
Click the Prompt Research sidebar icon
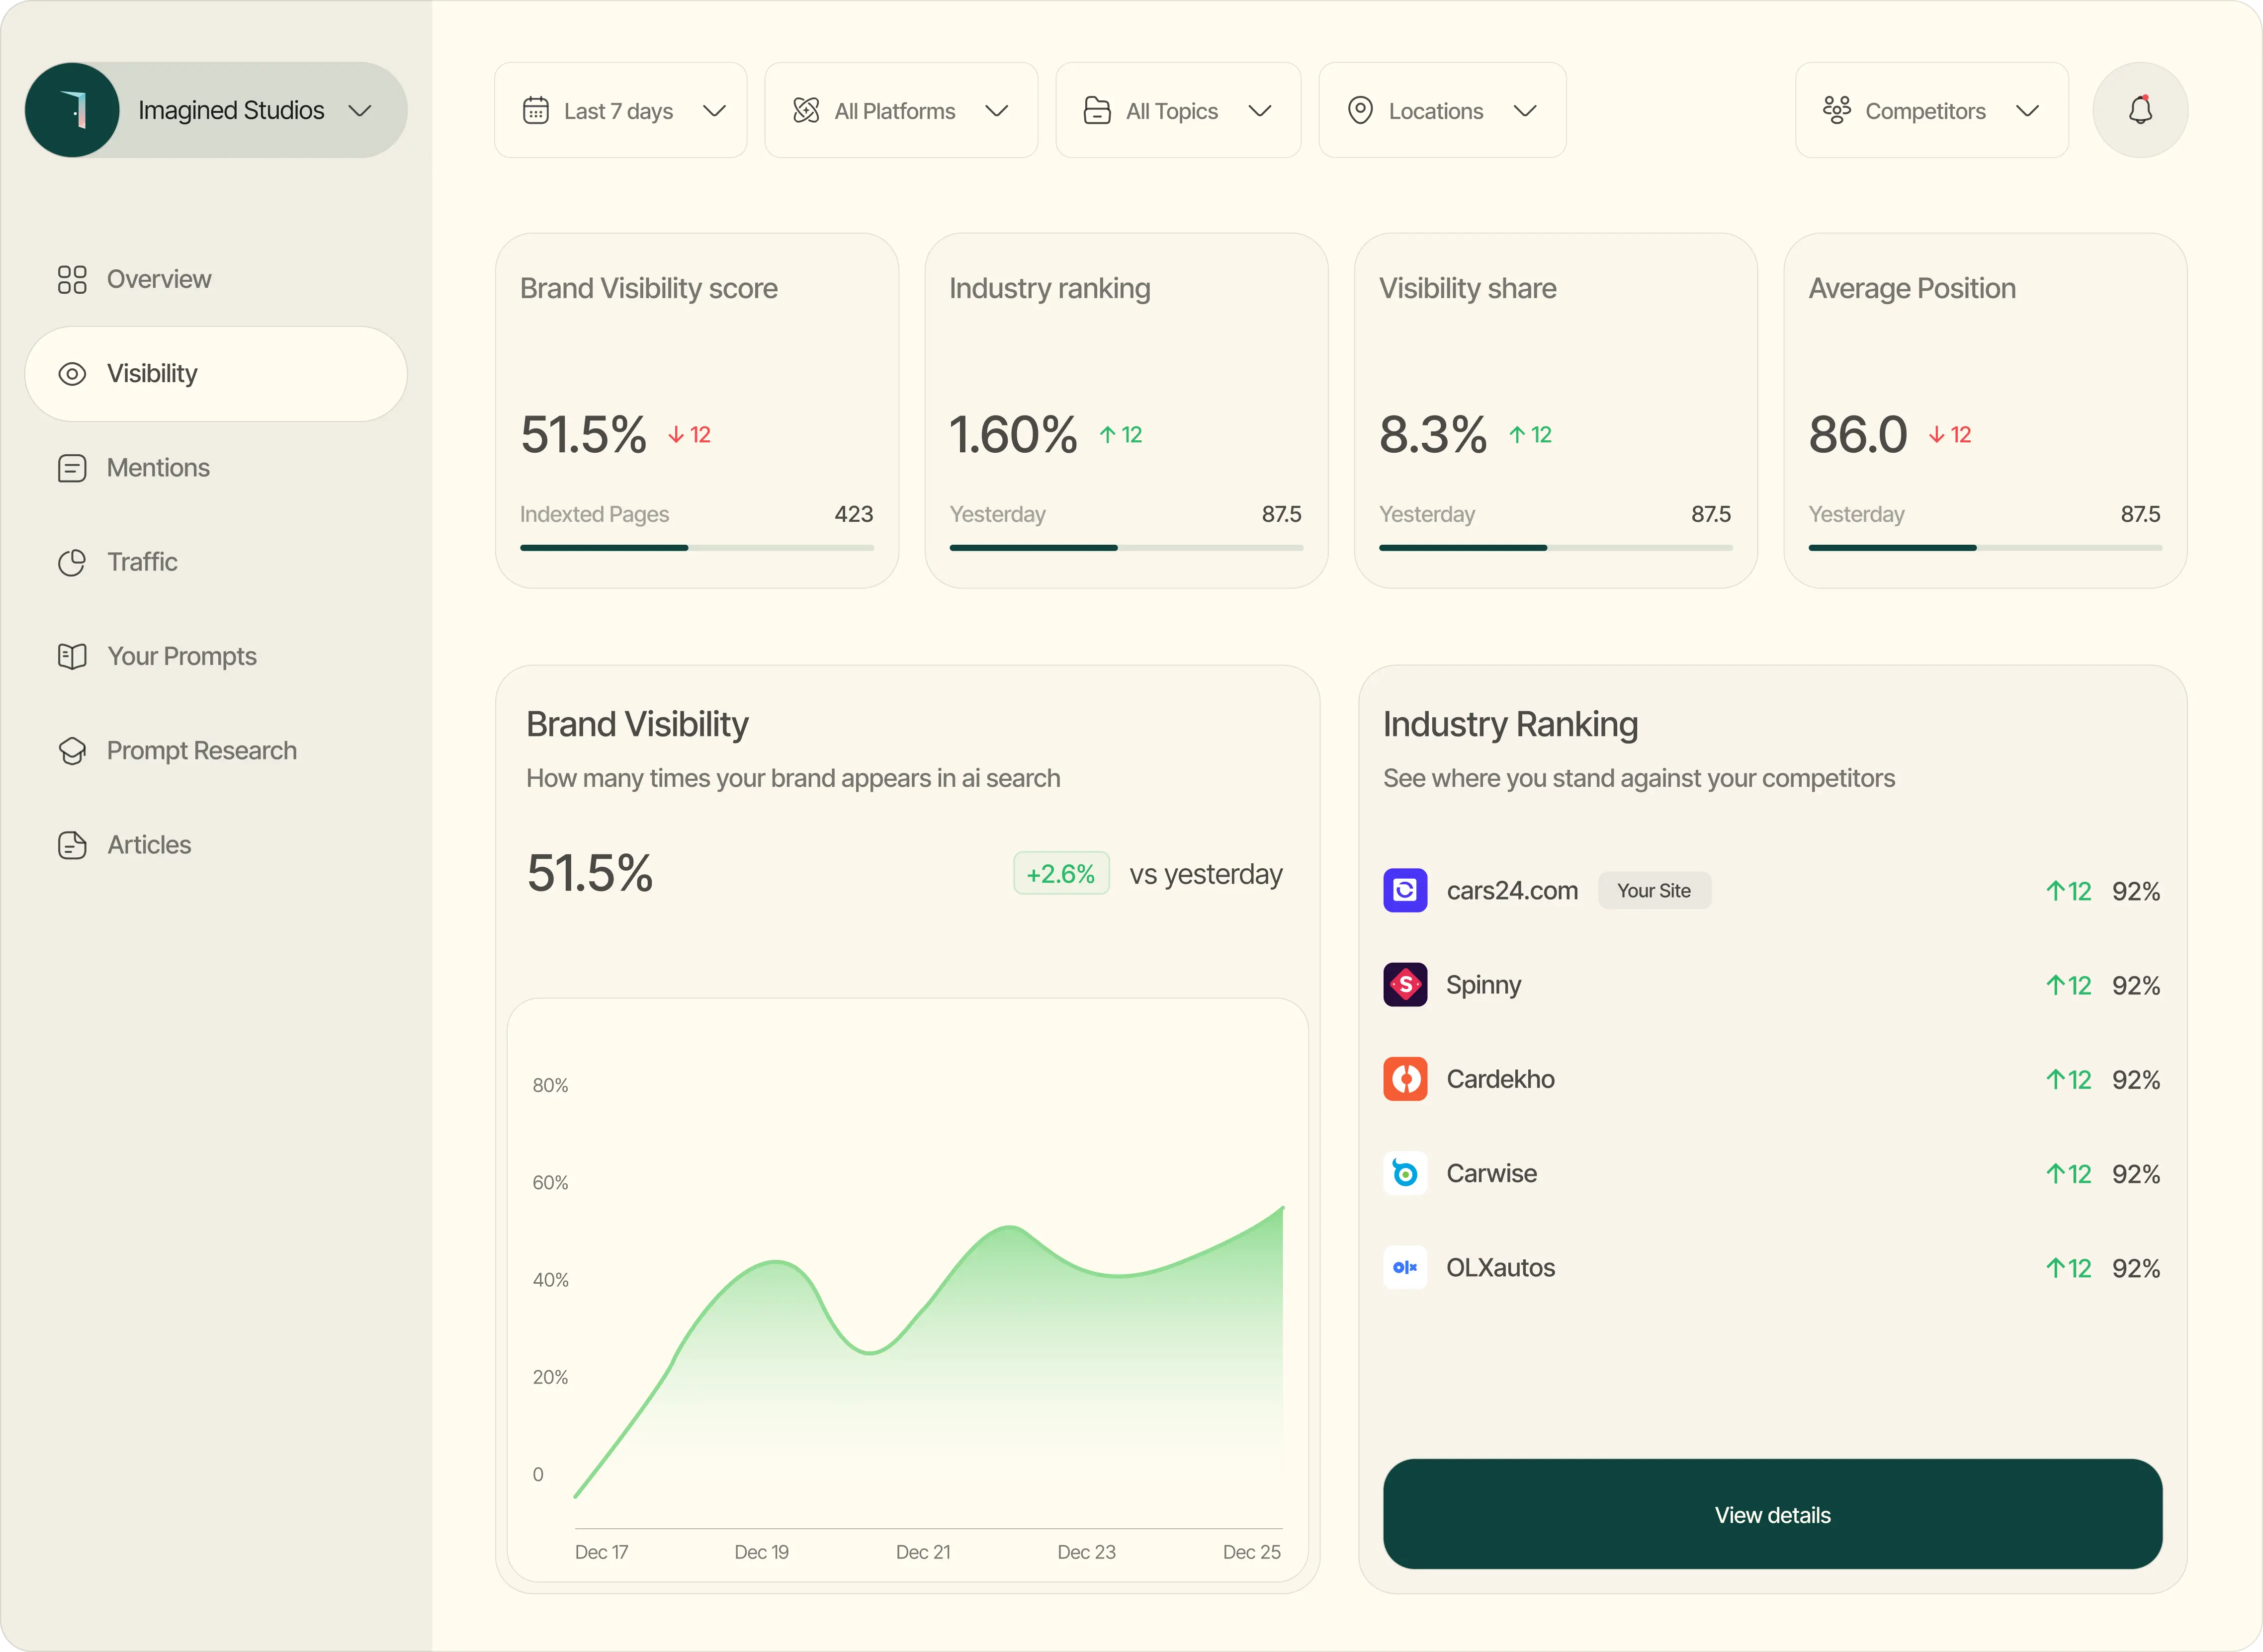(72, 751)
